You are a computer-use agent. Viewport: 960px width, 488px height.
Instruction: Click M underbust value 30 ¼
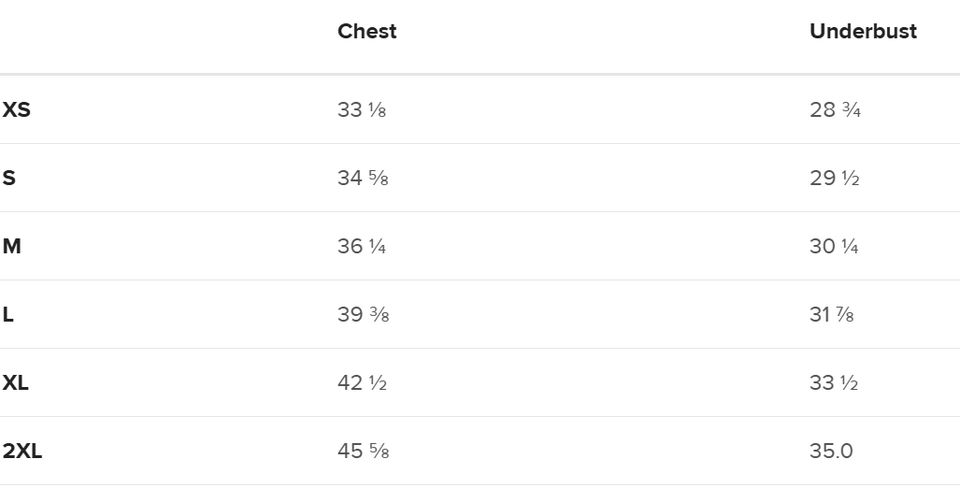click(x=834, y=246)
